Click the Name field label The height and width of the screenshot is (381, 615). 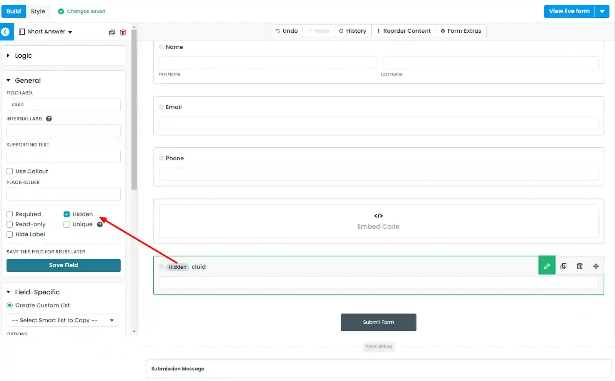pos(175,47)
